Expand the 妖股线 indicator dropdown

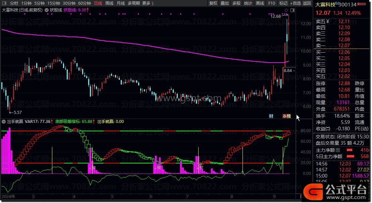47,10
